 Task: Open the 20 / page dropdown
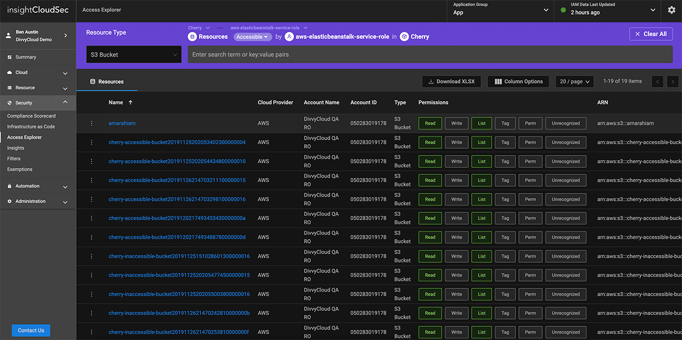[x=575, y=82]
